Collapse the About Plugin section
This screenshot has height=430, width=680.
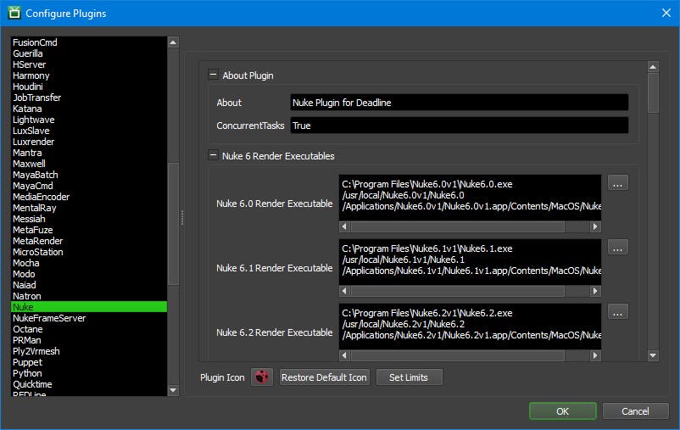213,75
